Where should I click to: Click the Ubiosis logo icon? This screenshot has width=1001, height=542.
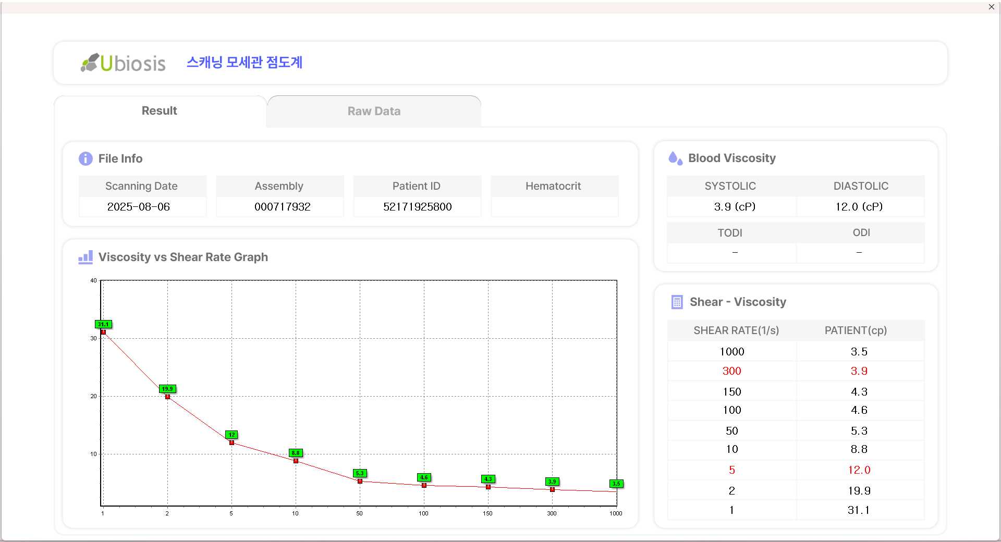coord(90,63)
